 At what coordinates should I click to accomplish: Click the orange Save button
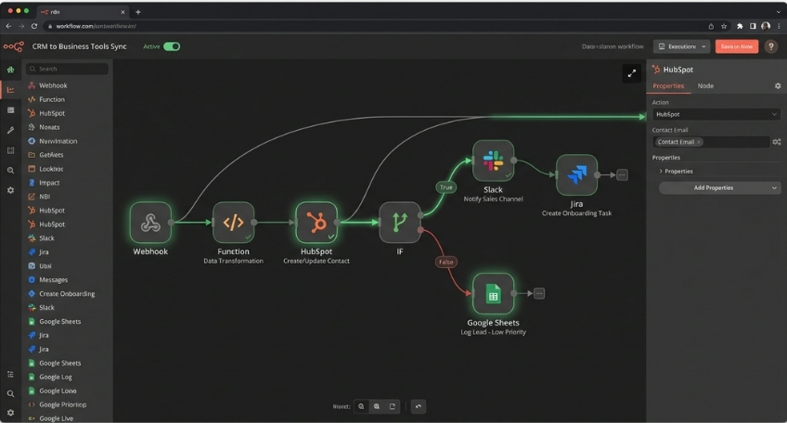737,46
